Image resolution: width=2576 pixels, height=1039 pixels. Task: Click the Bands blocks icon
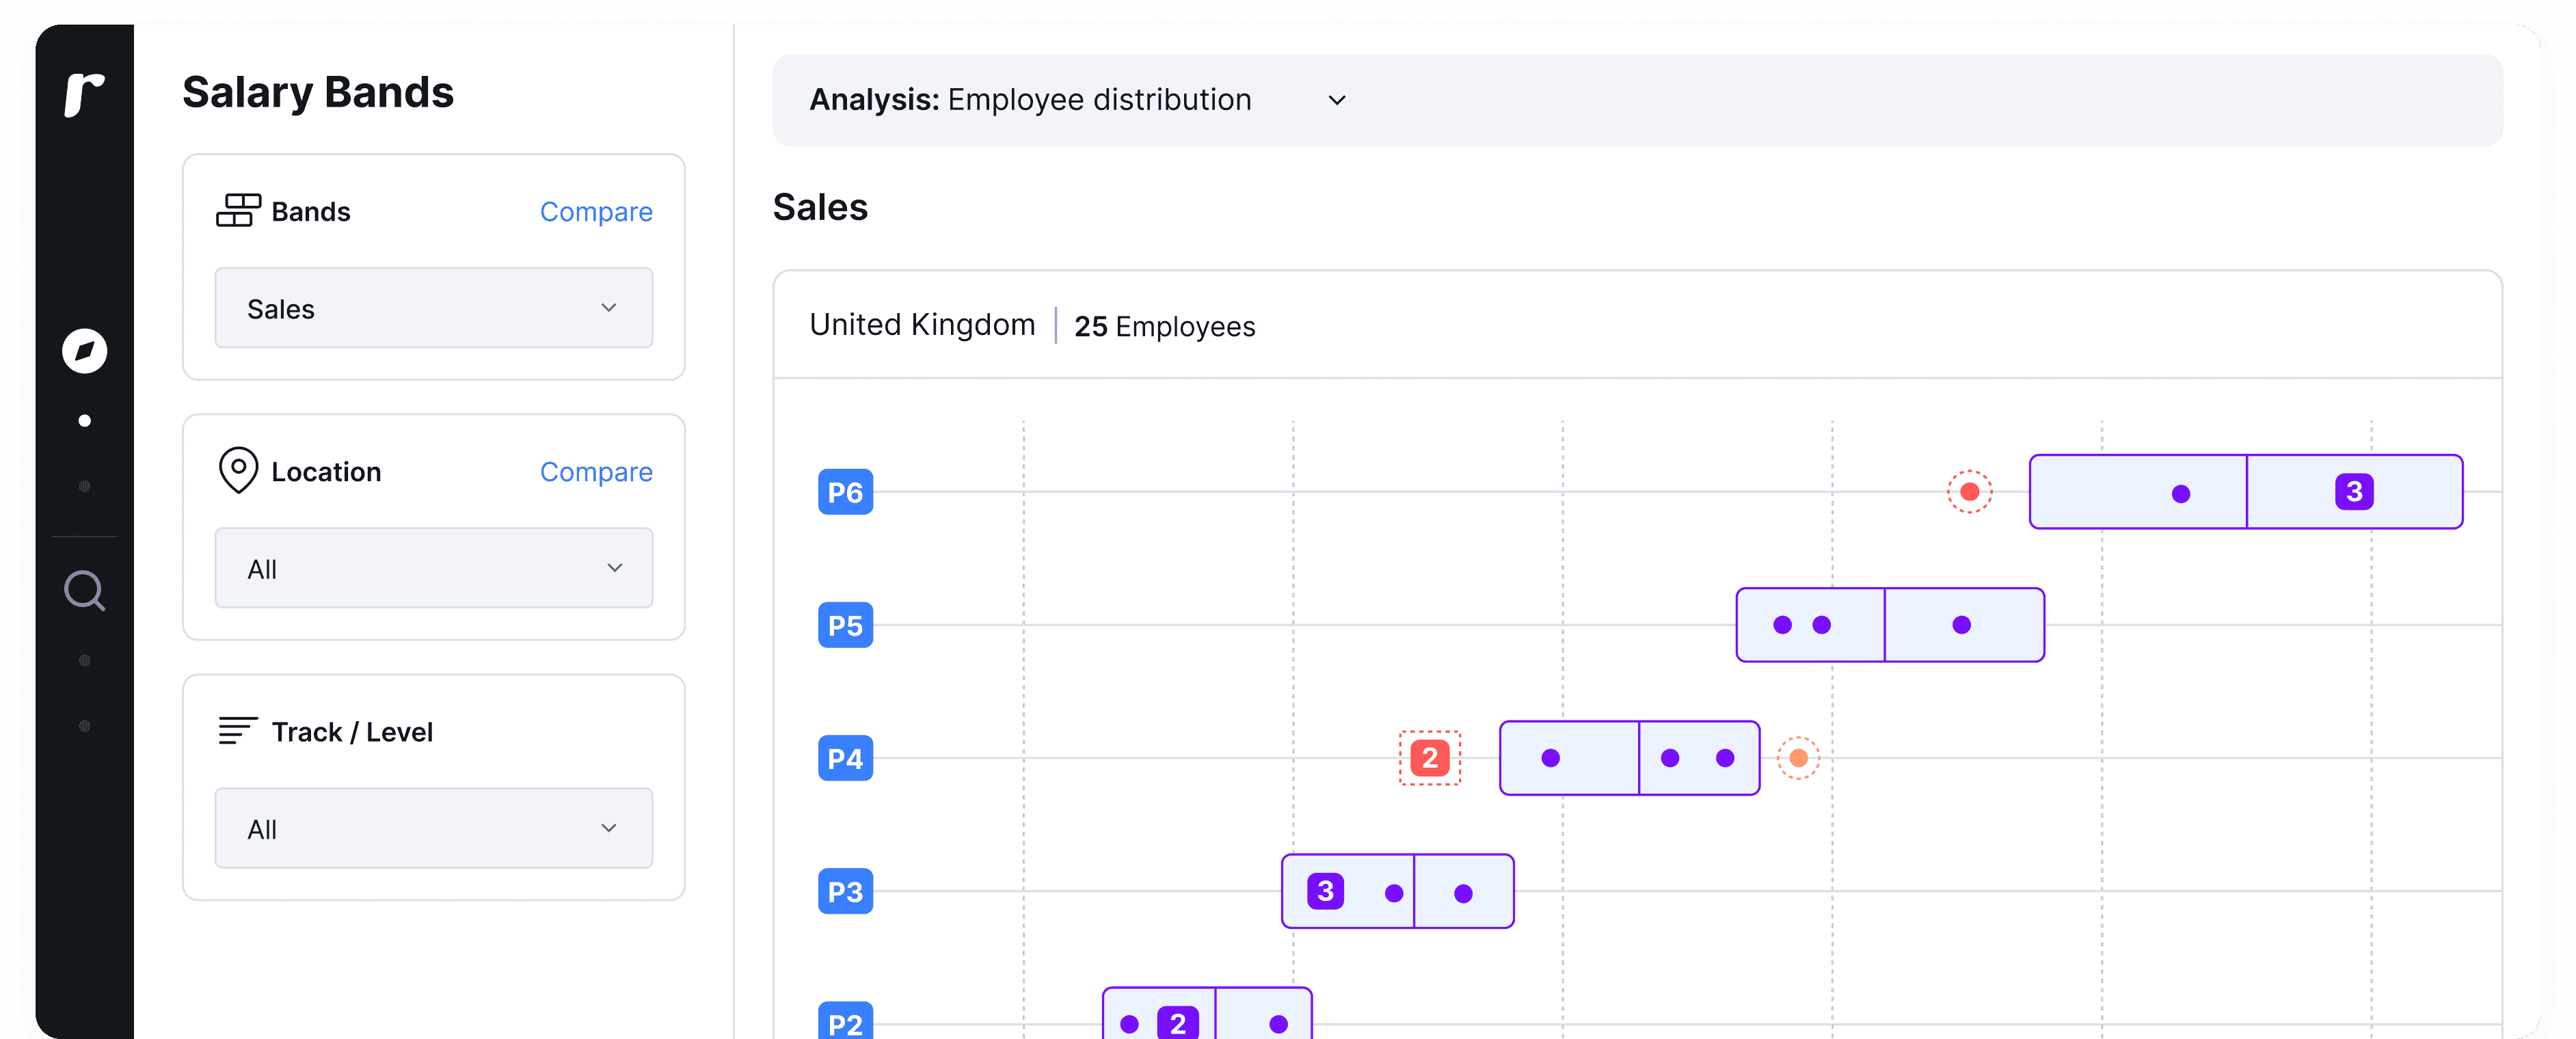(238, 211)
